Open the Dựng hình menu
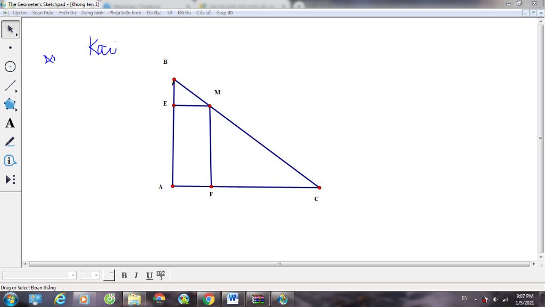The image size is (545, 307). [x=93, y=13]
